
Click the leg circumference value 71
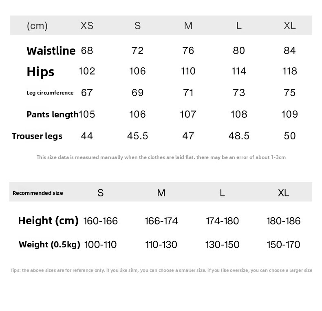188,93
